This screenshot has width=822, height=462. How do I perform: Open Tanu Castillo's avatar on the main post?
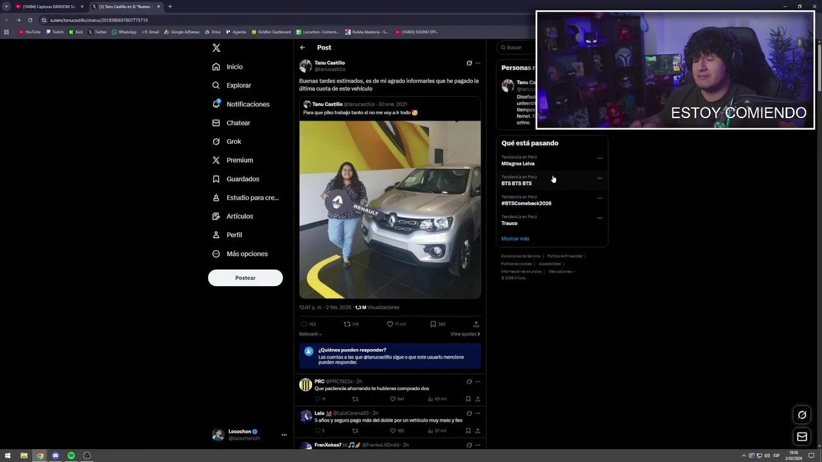[306, 65]
